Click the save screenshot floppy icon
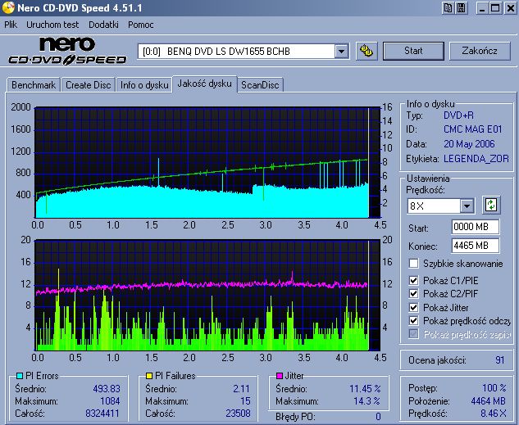519x425 pixels. (462, 7)
